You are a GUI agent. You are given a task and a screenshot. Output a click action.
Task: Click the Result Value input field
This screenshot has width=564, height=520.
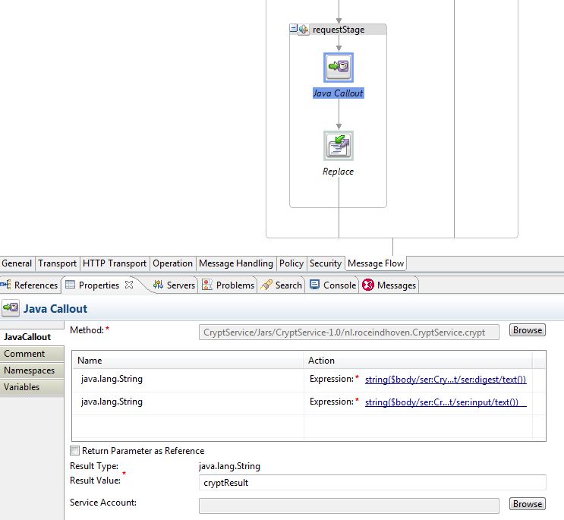point(372,483)
